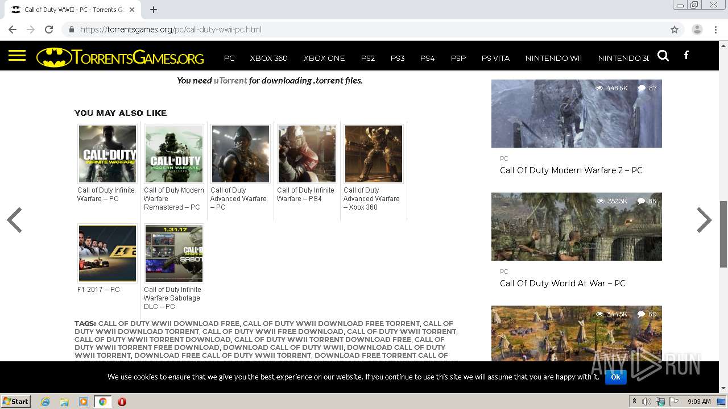Screen dimensions: 728x409
Task: Open the Chrome profile avatar icon
Action: click(697, 30)
